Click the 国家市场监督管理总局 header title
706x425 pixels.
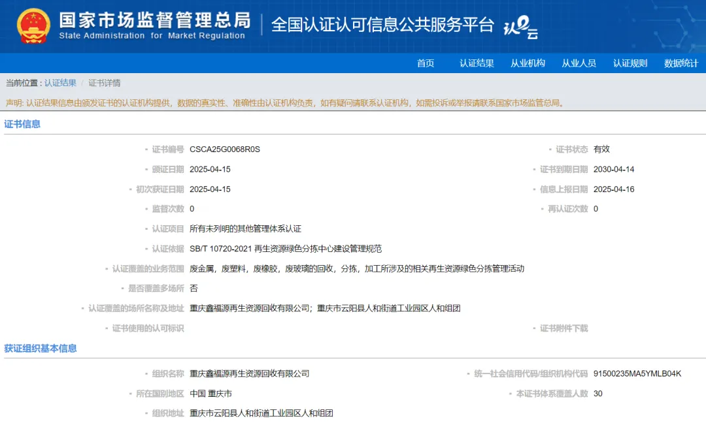[154, 21]
